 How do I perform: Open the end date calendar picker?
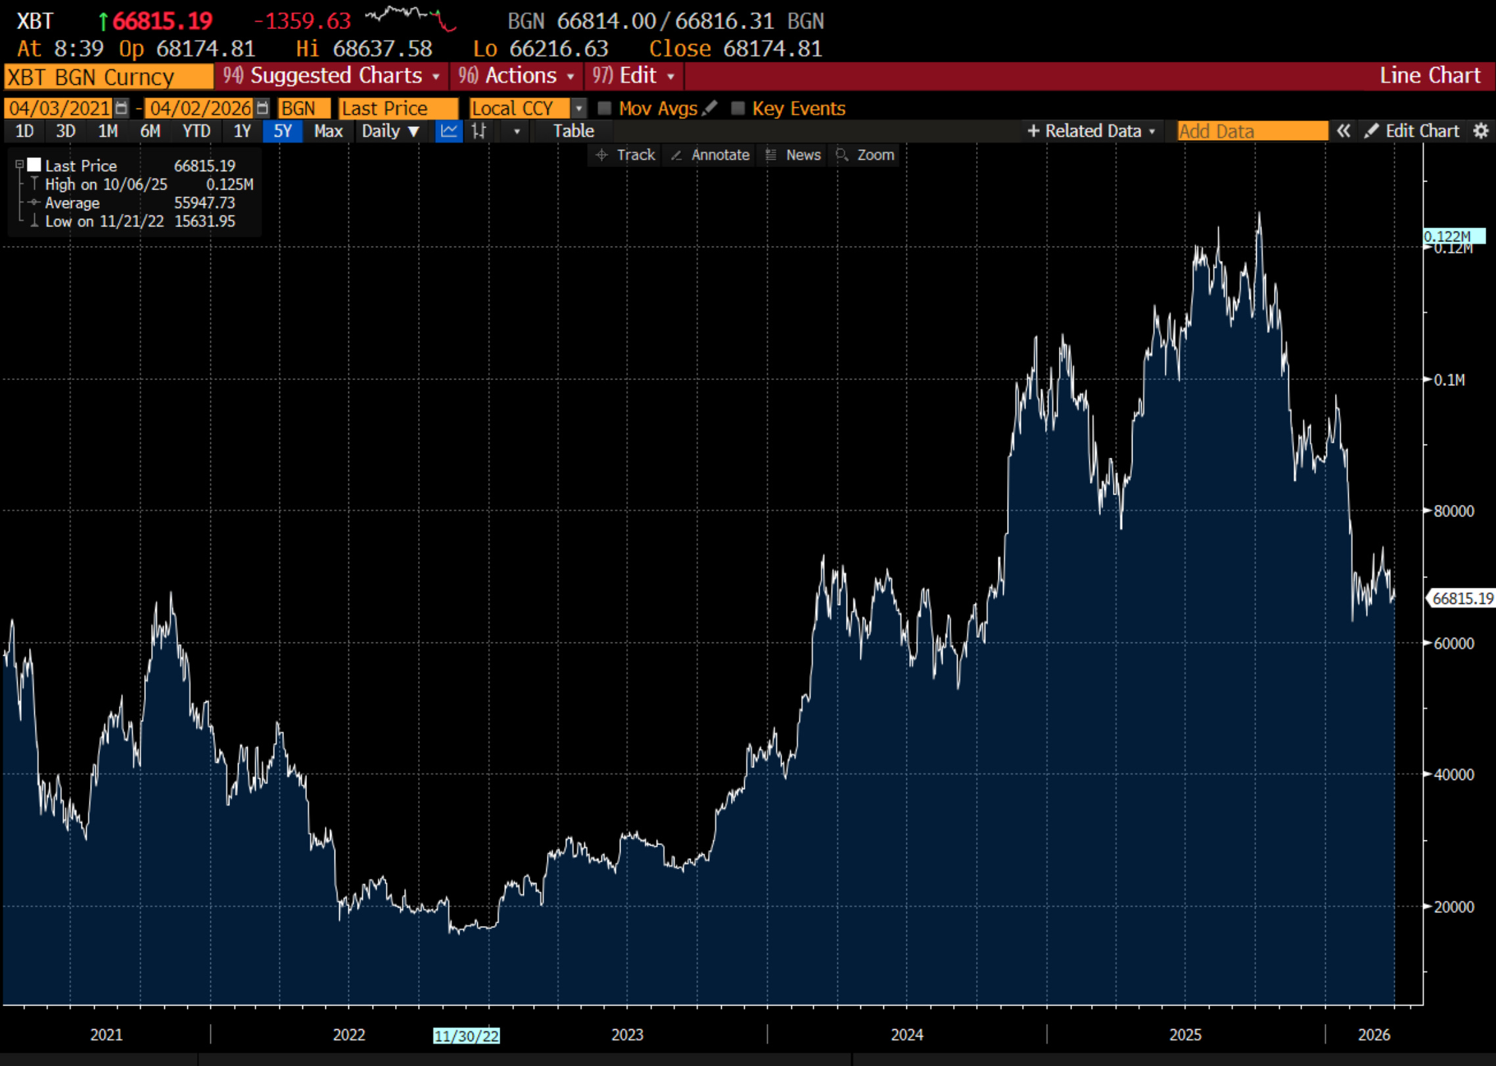(262, 108)
